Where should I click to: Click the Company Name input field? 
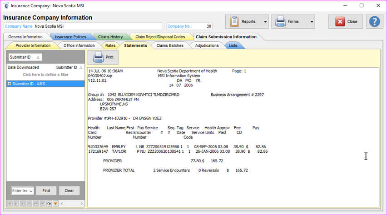[x=98, y=27]
